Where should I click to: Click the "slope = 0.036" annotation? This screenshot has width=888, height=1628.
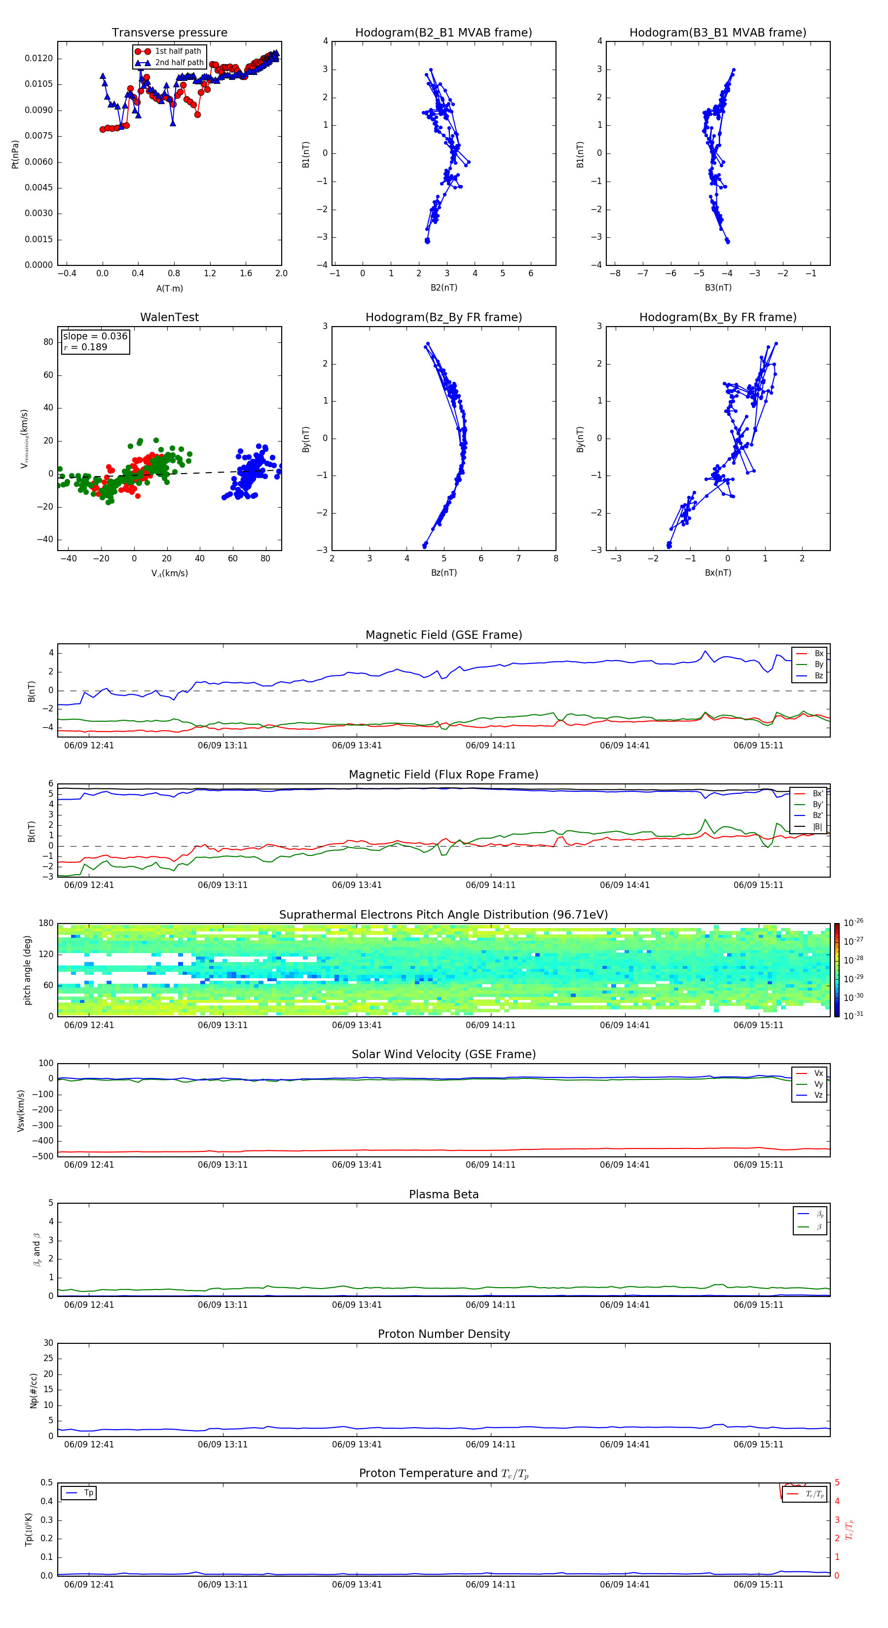coord(95,336)
